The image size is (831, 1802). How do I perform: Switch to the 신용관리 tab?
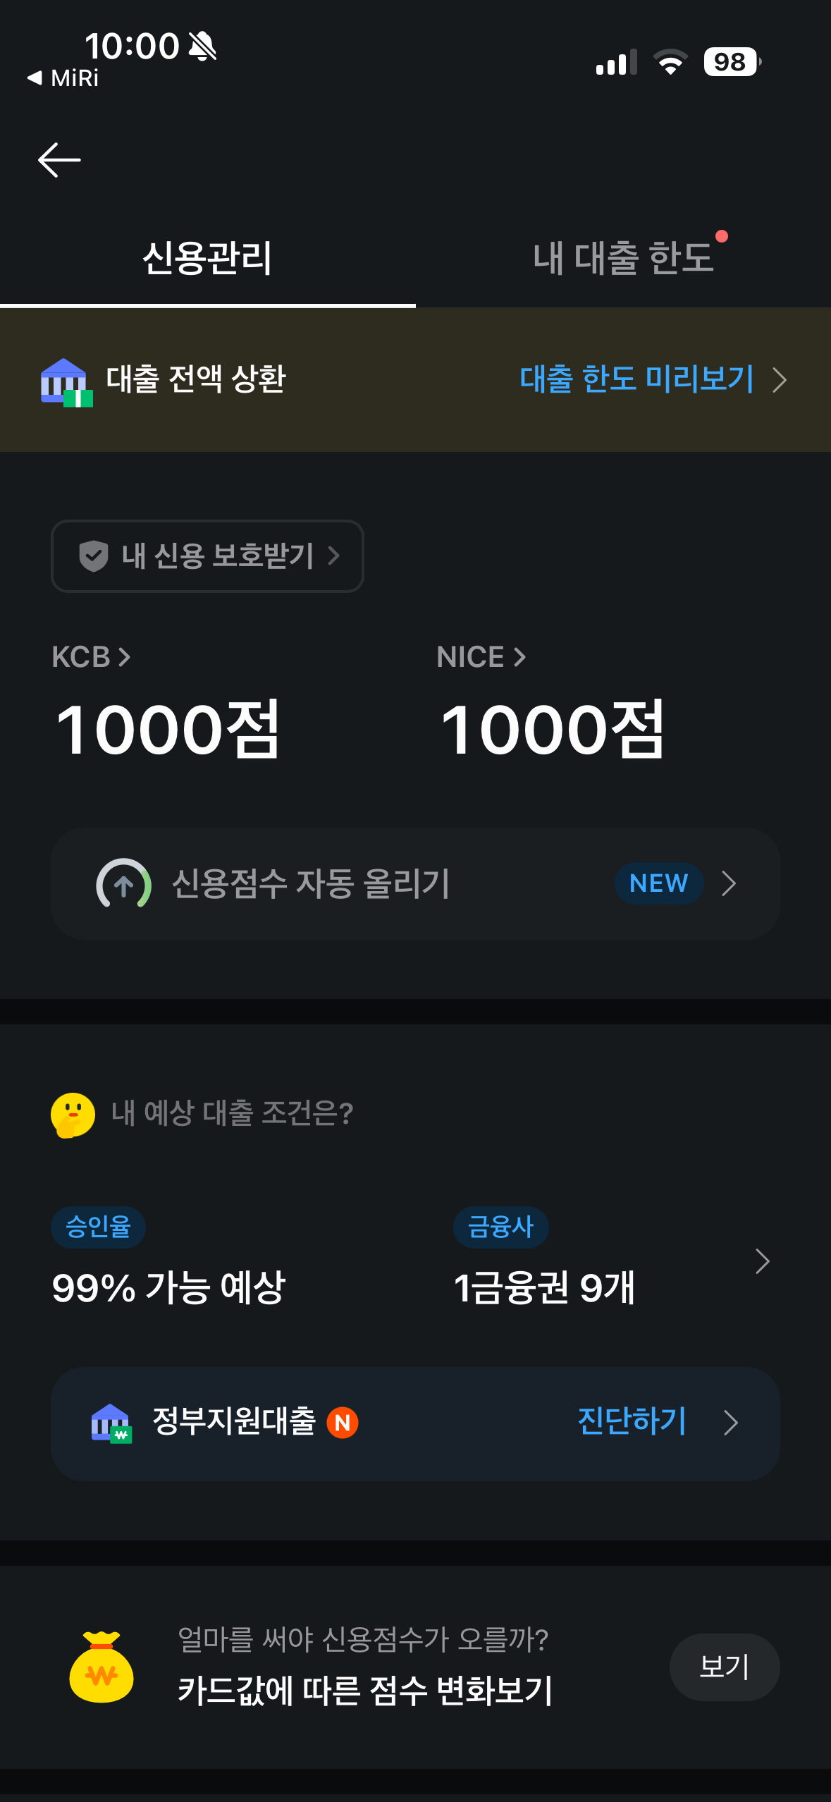[207, 258]
